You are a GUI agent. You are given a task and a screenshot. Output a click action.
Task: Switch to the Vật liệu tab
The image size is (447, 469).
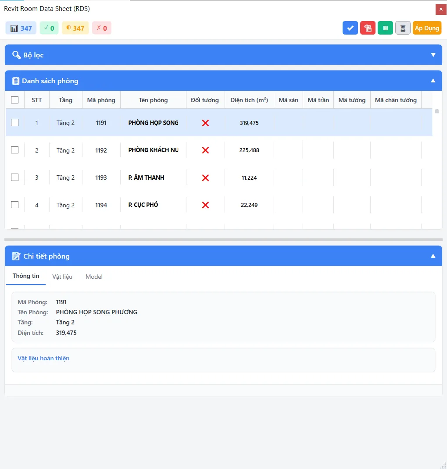coord(62,277)
